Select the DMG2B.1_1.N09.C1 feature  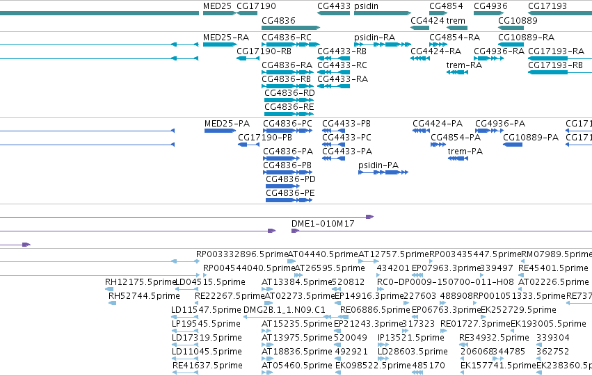287,317
